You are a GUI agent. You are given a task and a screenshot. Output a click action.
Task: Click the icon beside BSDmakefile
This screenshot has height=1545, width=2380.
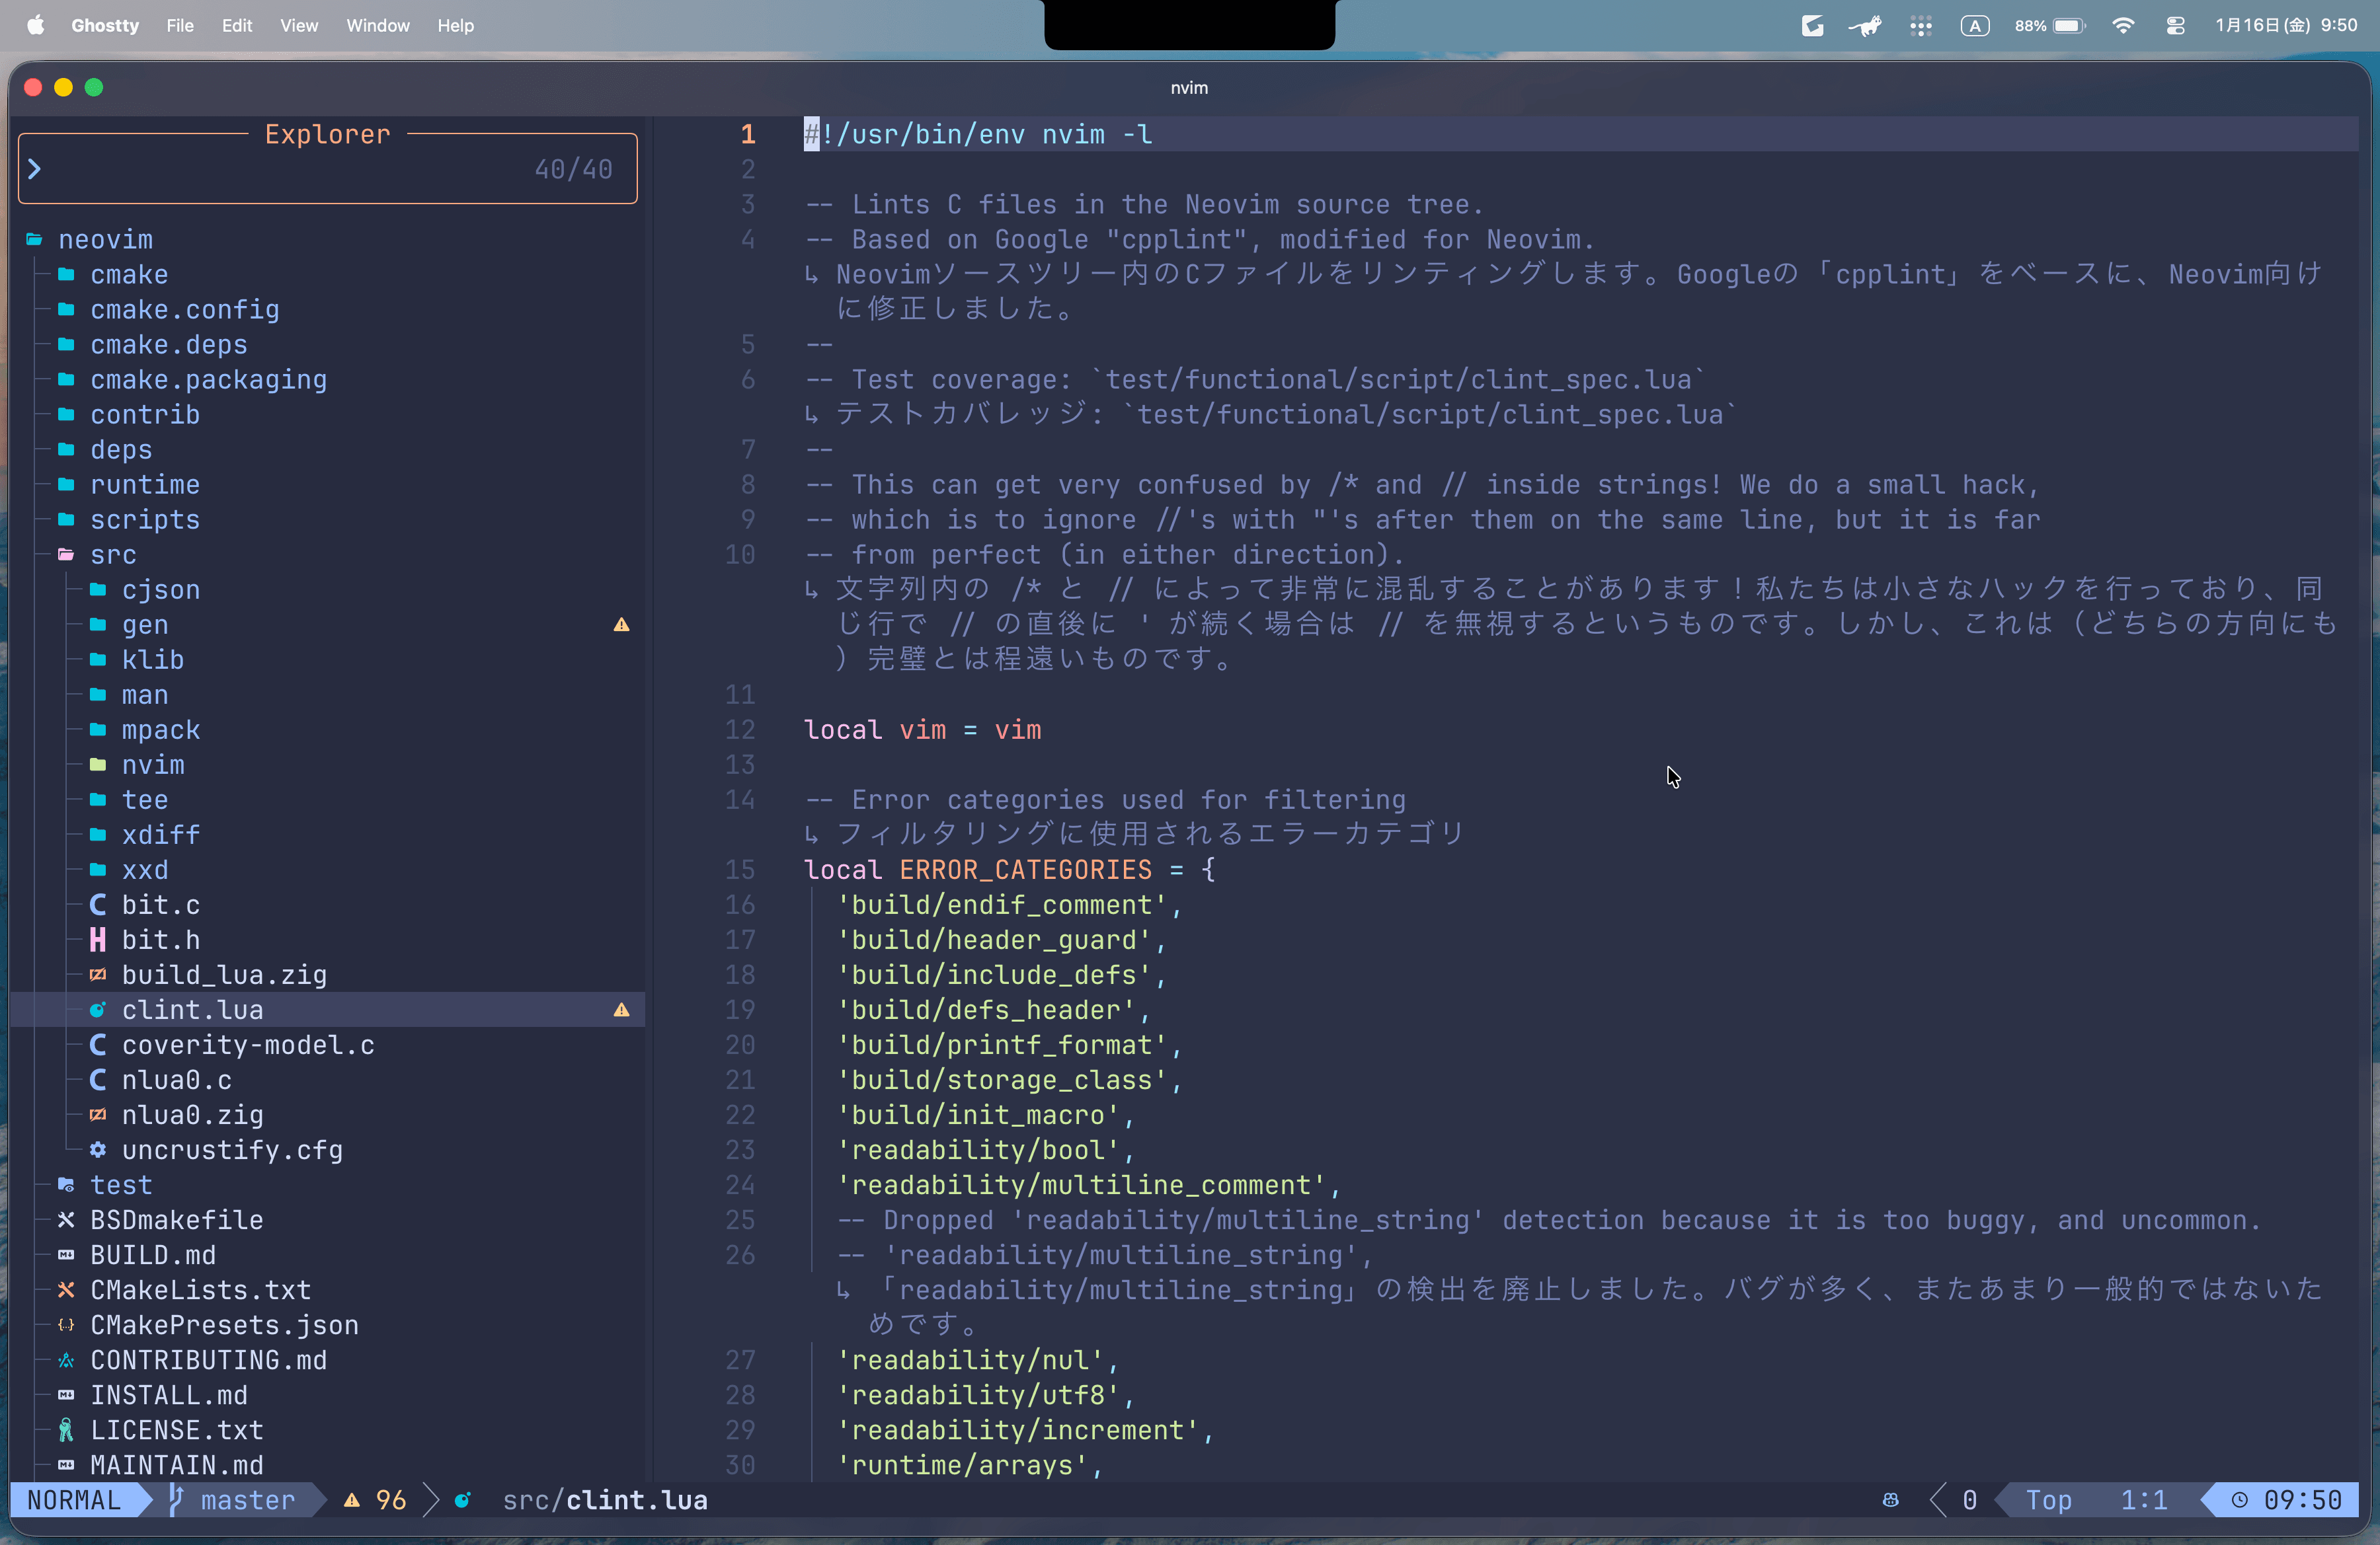(66, 1219)
